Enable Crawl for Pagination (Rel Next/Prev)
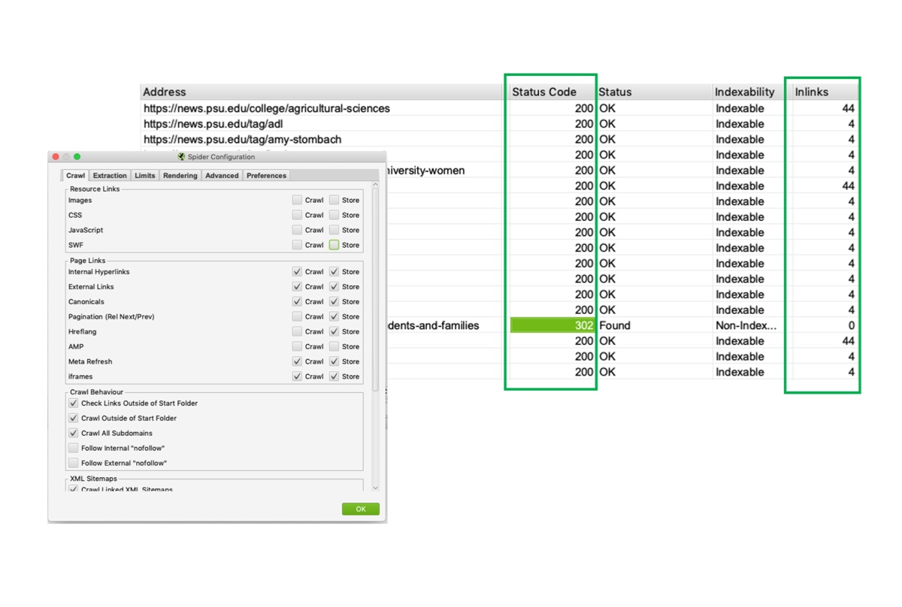 click(x=298, y=317)
